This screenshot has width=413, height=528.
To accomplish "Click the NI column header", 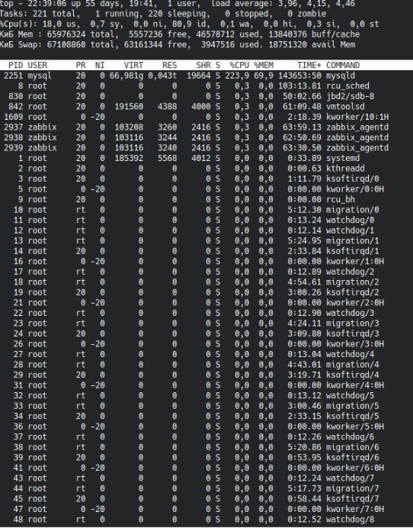I will tap(100, 65).
